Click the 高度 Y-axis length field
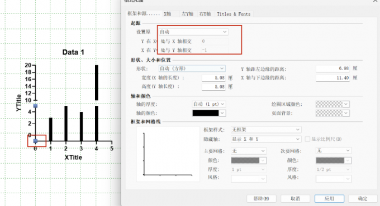 coord(213,87)
